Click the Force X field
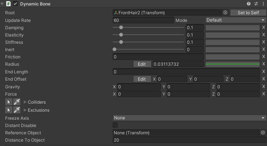 pyautogui.click(x=139, y=94)
